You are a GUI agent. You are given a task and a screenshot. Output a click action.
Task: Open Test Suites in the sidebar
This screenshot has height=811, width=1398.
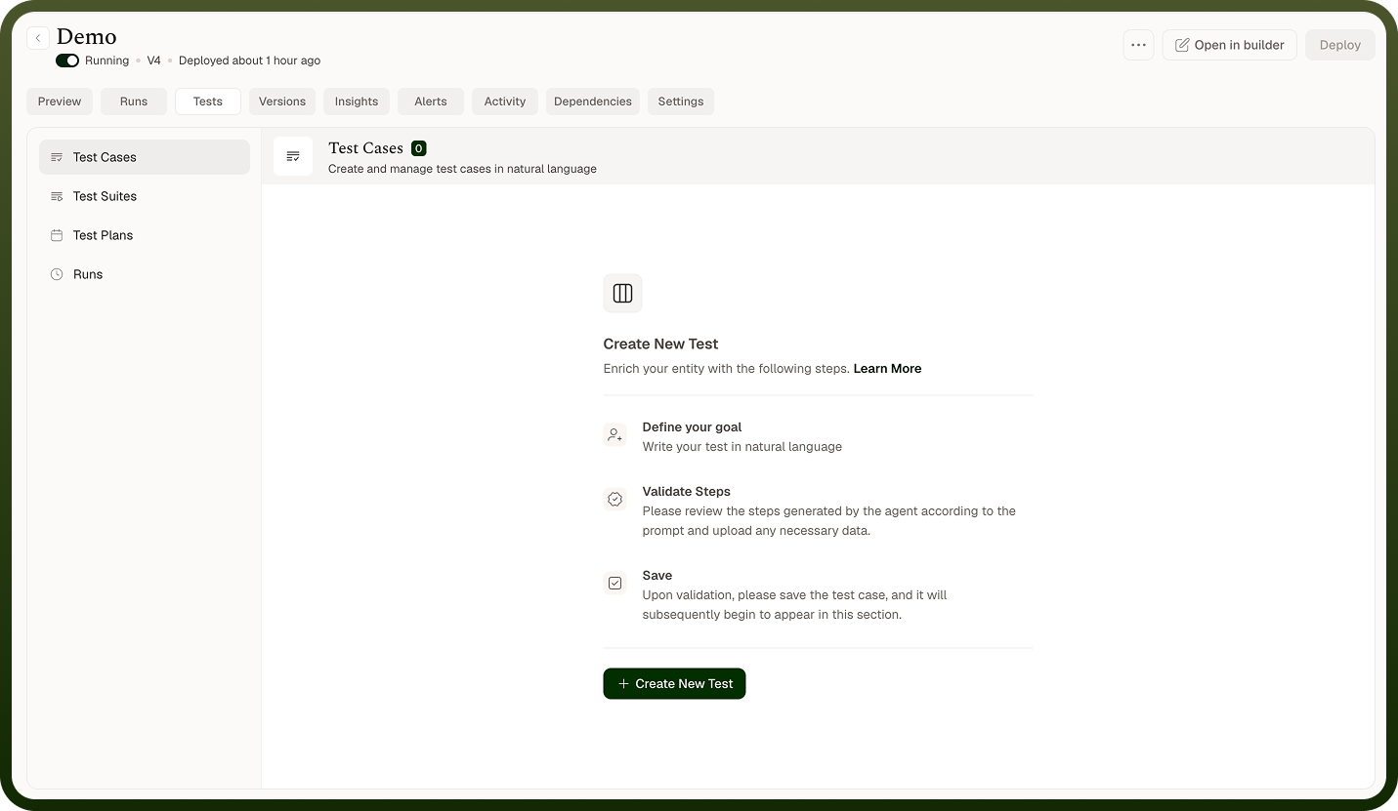[x=145, y=196]
